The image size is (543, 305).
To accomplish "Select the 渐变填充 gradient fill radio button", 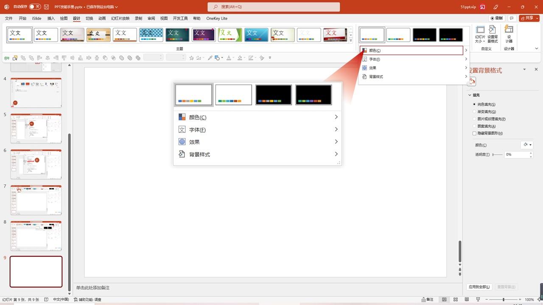I will (474, 111).
